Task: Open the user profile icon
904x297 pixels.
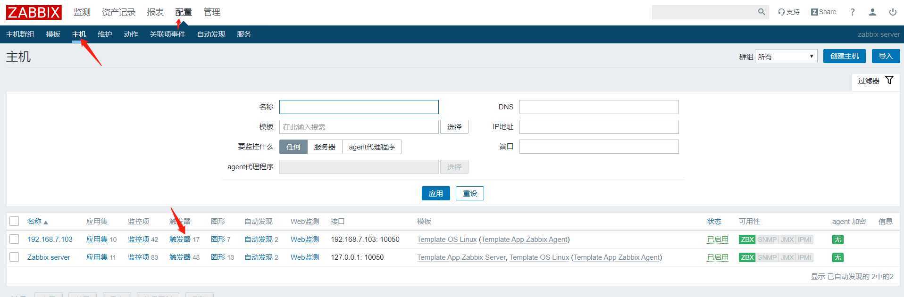Action: (872, 12)
